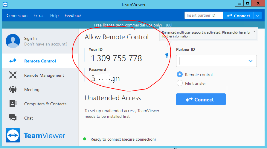
Task: Expand the Partner ID history dropdown
Action: [x=251, y=61]
